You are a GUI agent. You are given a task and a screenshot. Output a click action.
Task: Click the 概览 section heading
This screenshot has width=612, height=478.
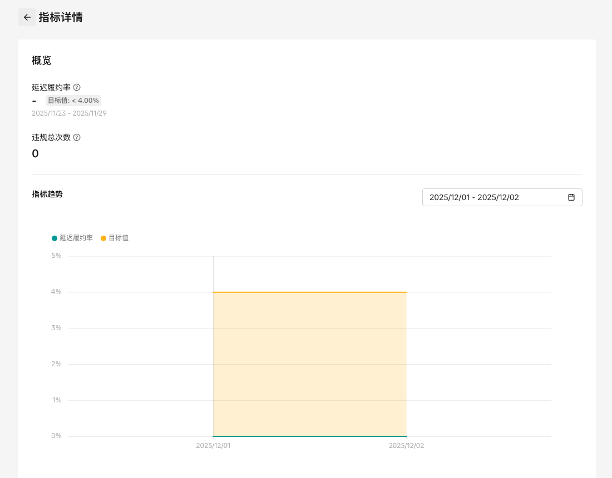coord(42,61)
